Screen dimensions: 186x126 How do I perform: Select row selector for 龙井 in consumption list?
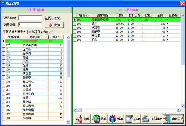click(75, 24)
